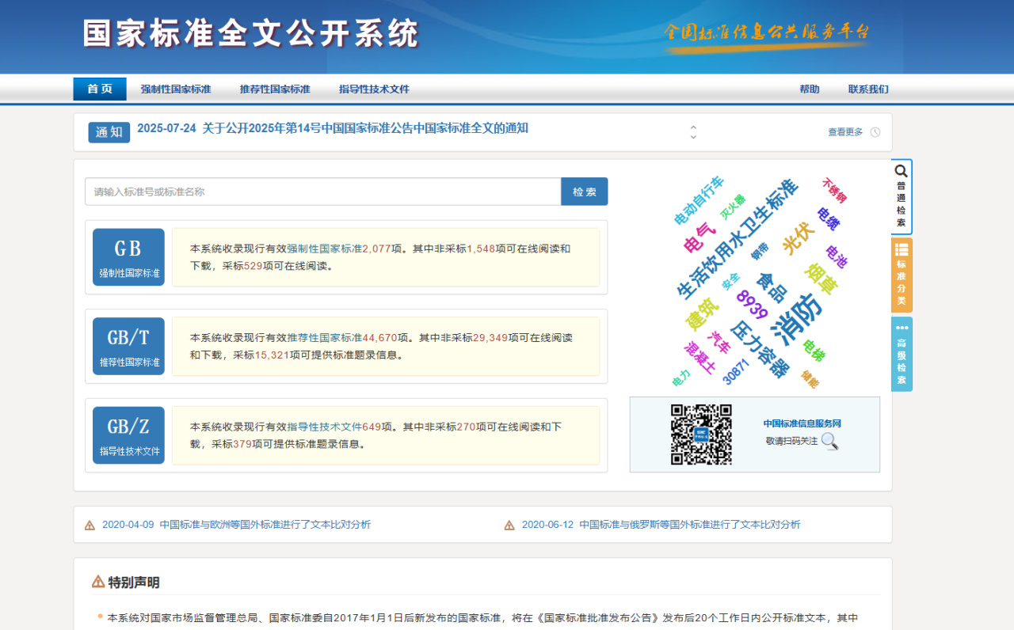1014x630 pixels.
Task: Click warning icon beside 2020-06-12 notice
Action: tap(509, 525)
